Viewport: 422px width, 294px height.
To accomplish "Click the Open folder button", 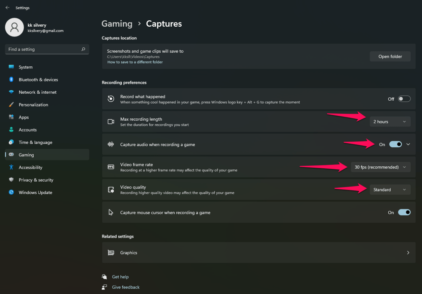I will 390,57.
